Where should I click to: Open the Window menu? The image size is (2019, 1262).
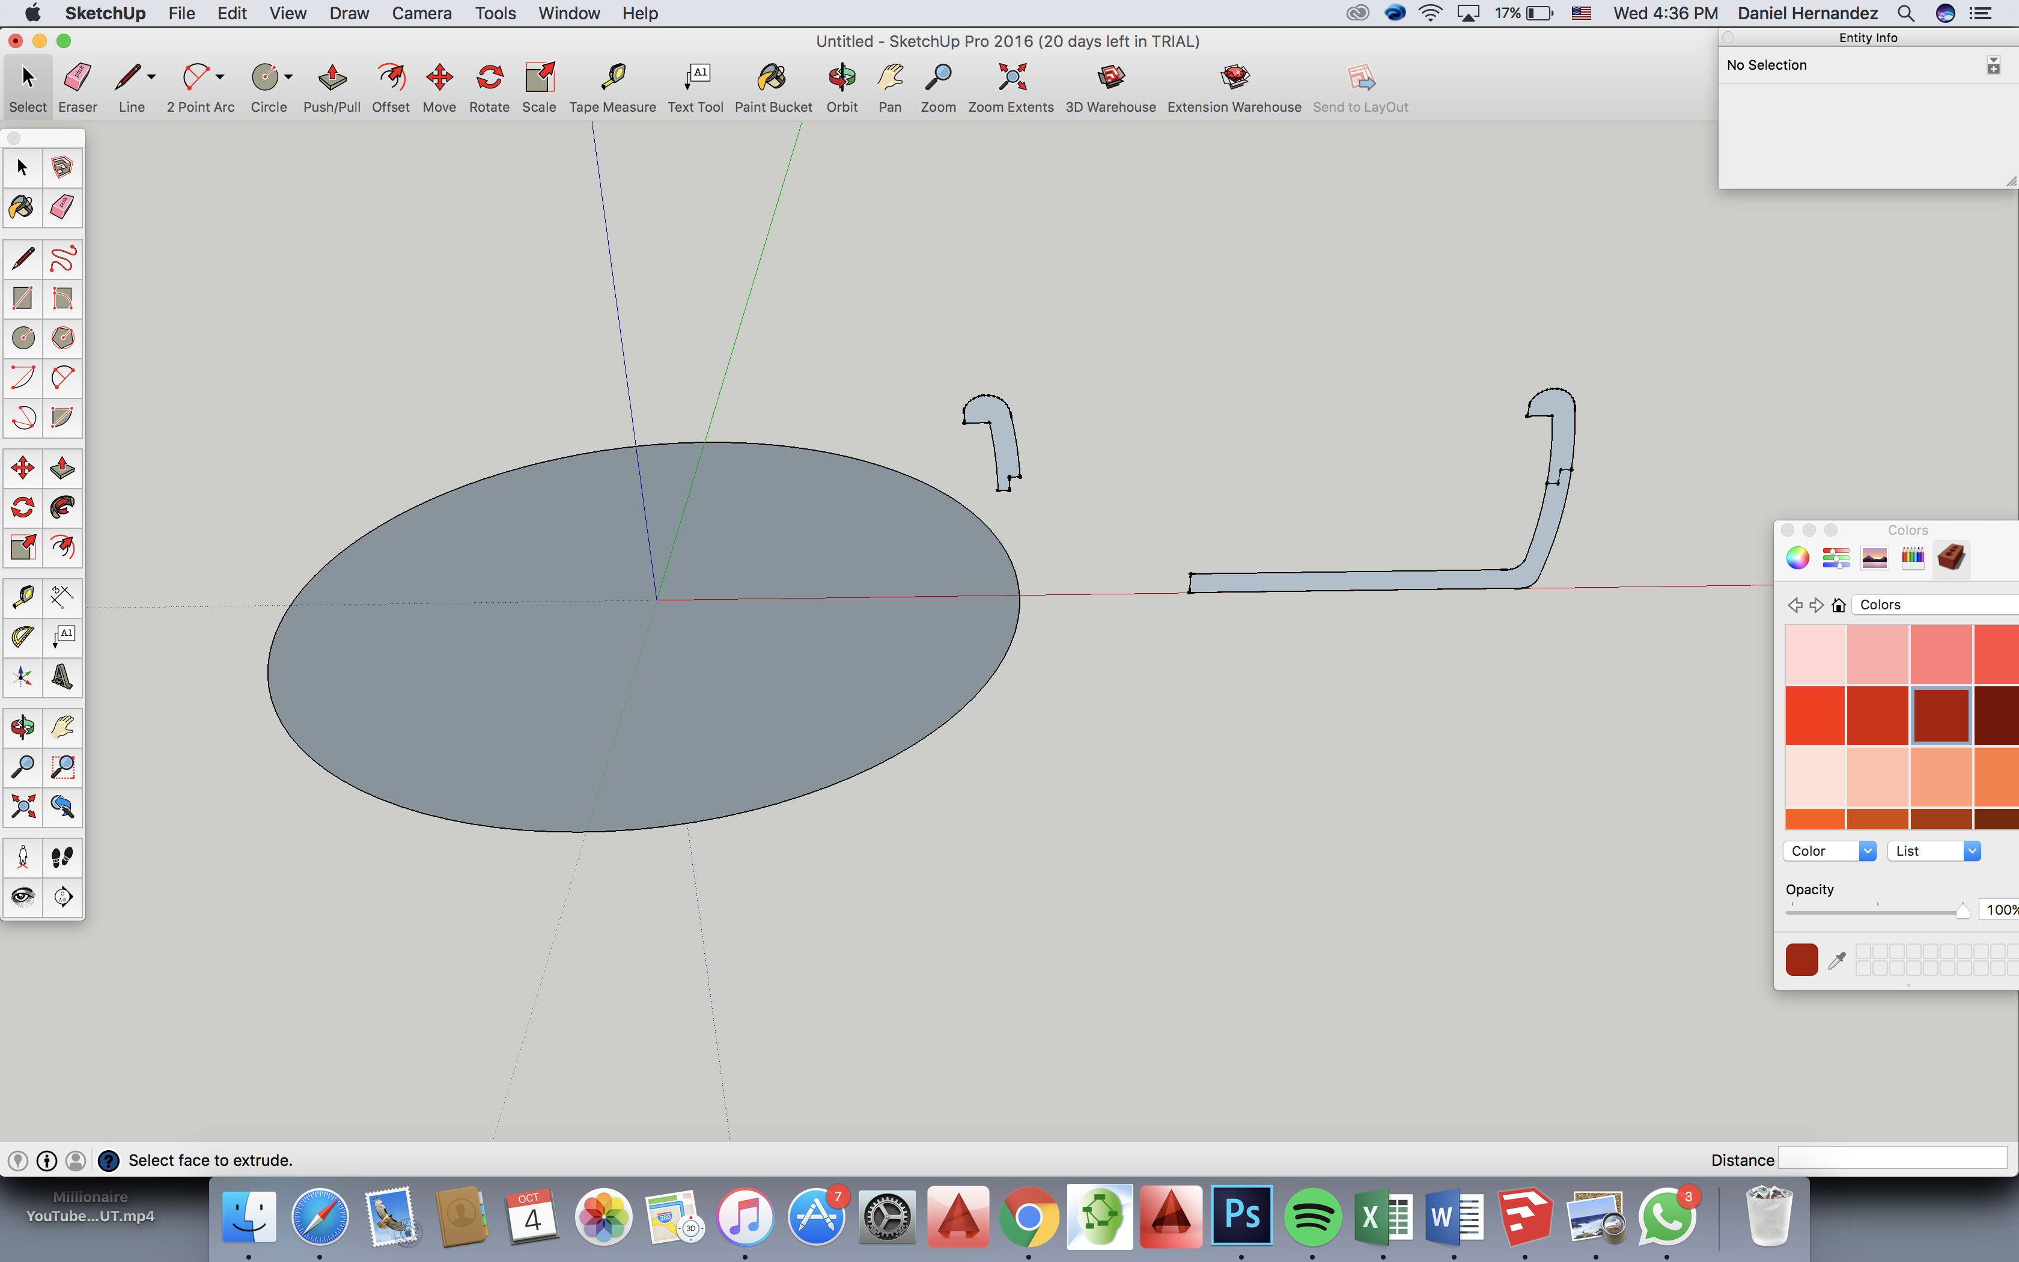point(569,13)
